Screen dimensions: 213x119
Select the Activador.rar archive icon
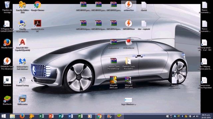pyautogui.click(x=113, y=44)
